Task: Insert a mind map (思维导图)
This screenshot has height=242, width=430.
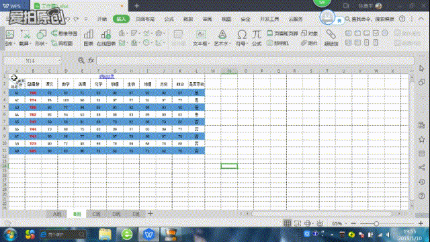Action: [x=64, y=33]
